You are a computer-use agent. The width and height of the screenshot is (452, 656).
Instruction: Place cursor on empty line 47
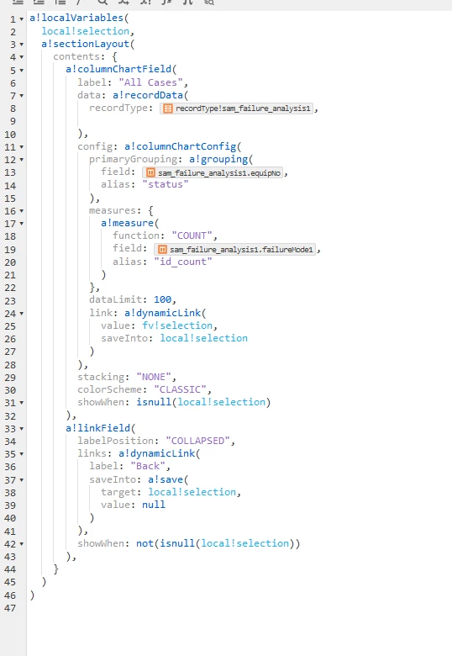pyautogui.click(x=239, y=608)
